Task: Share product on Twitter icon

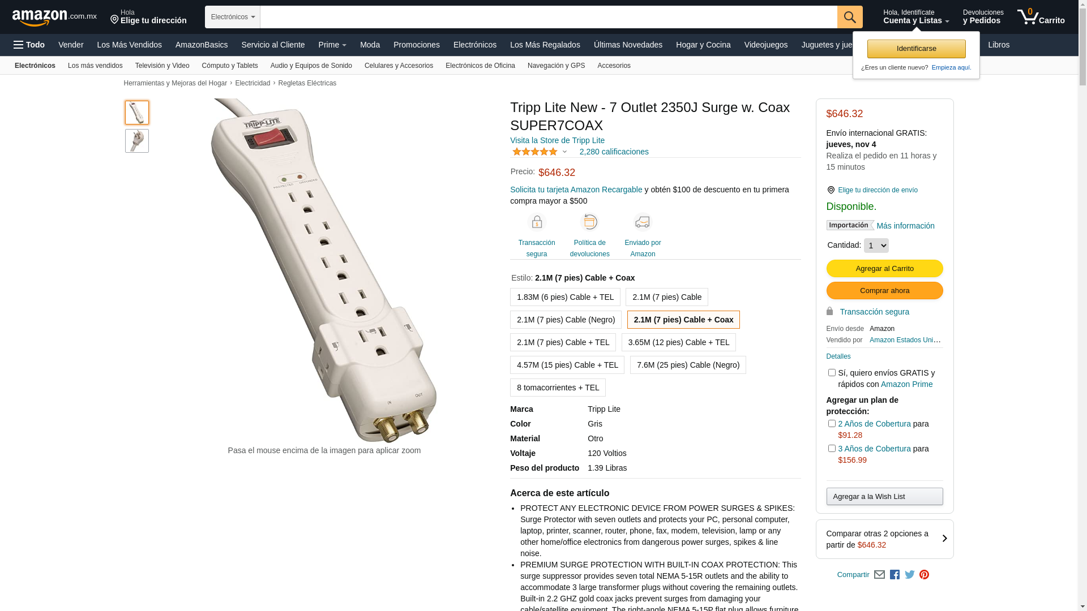Action: [910, 575]
